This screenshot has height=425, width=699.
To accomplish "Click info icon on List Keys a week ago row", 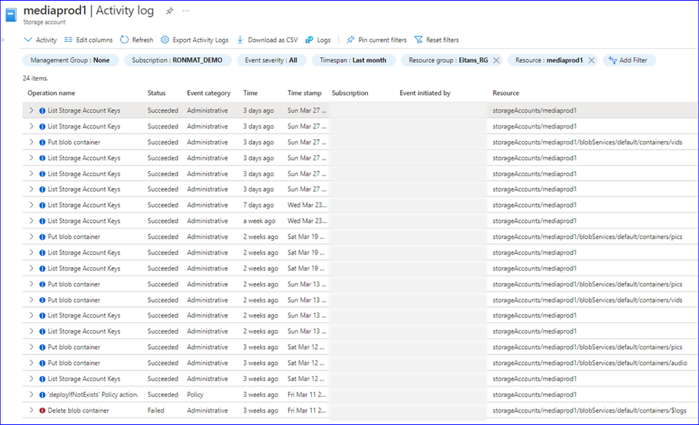I will [x=43, y=221].
